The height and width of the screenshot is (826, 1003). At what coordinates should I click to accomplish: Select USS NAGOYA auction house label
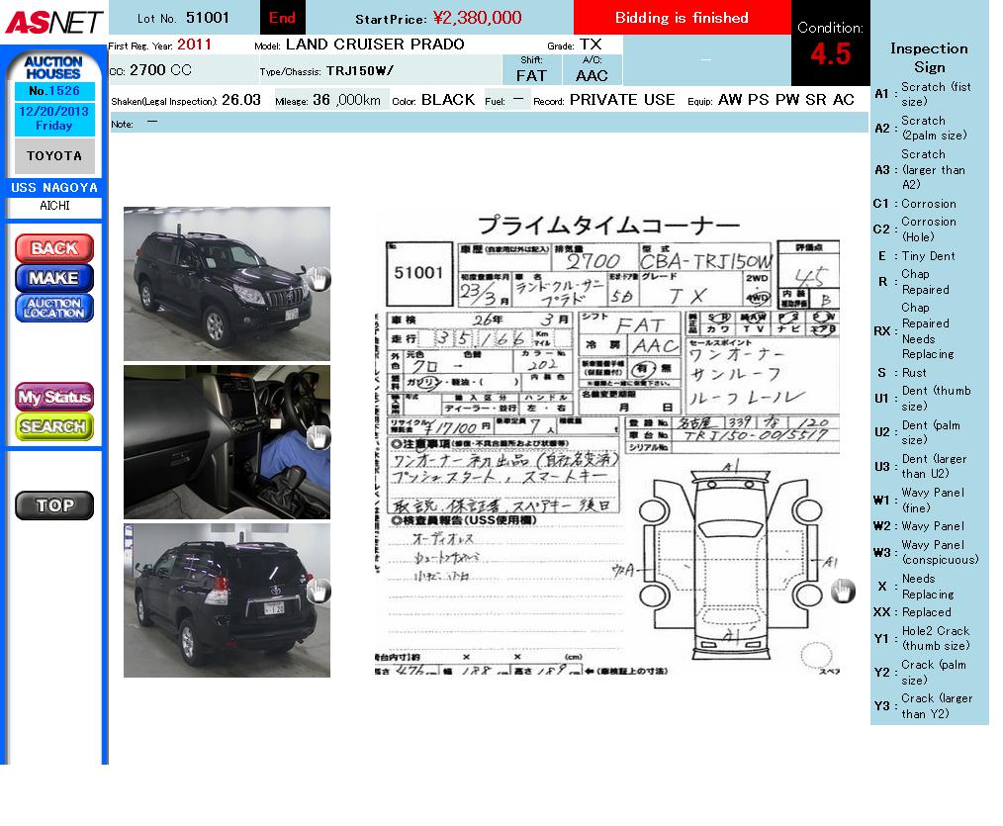click(x=54, y=188)
